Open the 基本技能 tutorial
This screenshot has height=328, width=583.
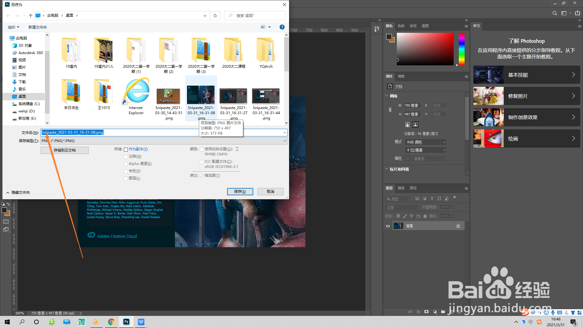click(x=527, y=75)
